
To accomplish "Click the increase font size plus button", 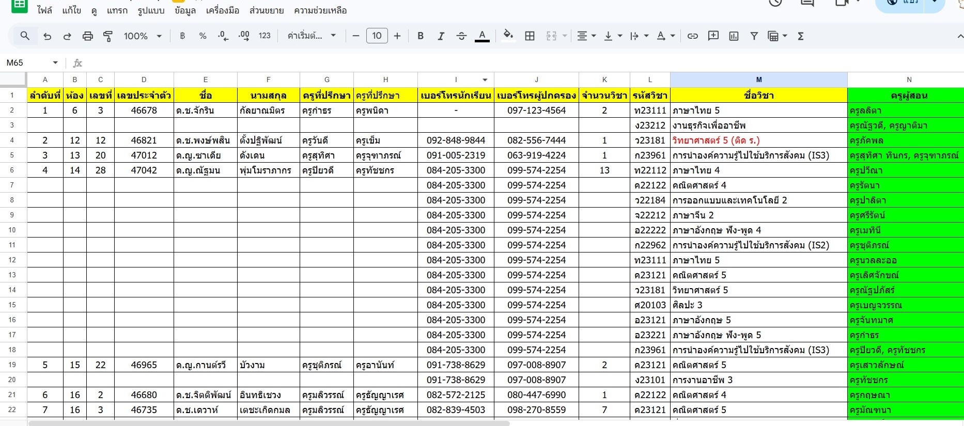I will click(397, 36).
